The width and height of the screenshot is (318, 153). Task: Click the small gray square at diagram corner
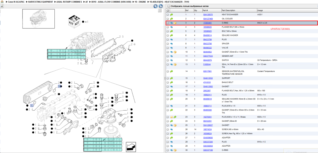(160, 11)
